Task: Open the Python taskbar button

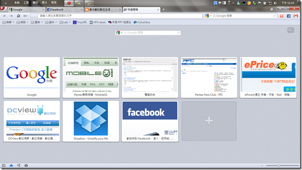Action: coord(89,3)
